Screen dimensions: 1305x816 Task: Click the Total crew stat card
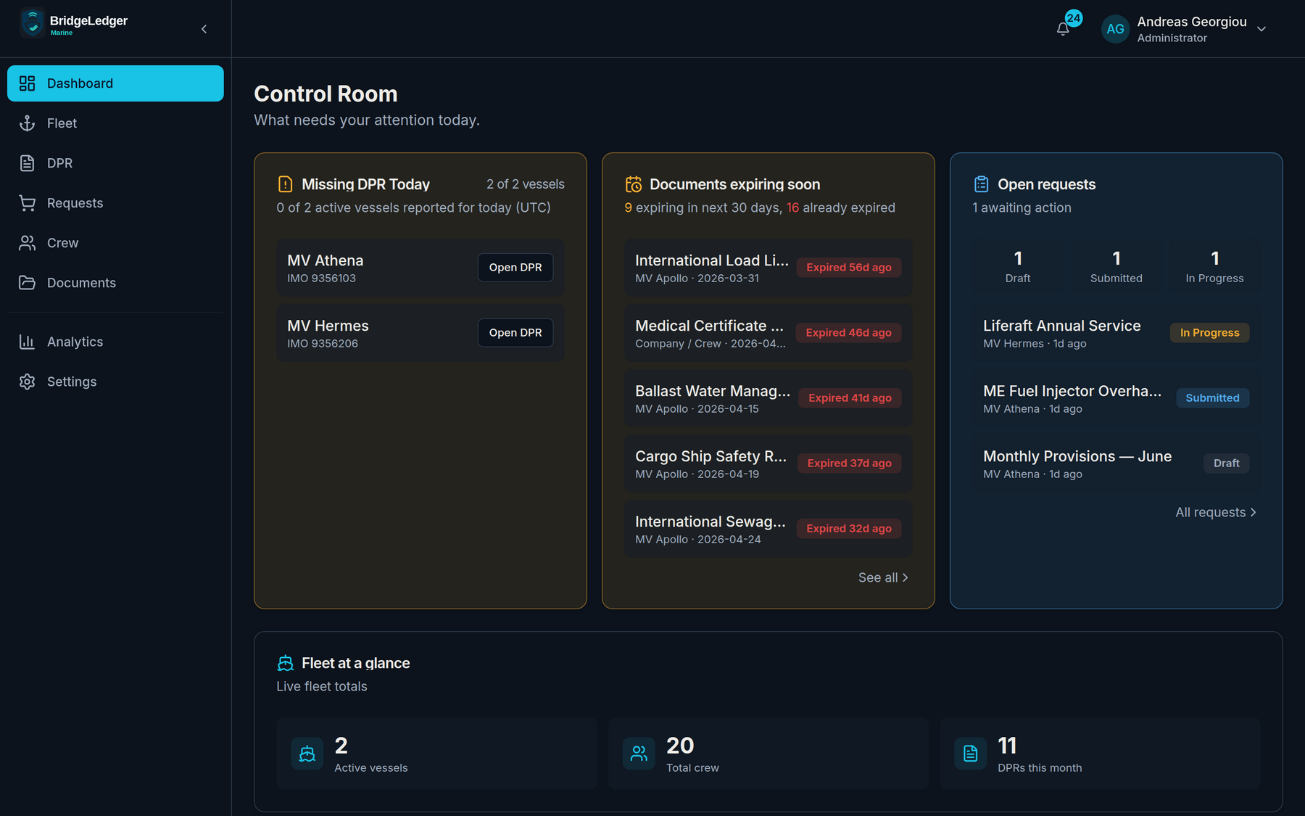click(x=768, y=754)
